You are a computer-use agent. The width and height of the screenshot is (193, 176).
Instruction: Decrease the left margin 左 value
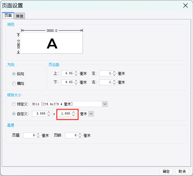click(x=114, y=75)
